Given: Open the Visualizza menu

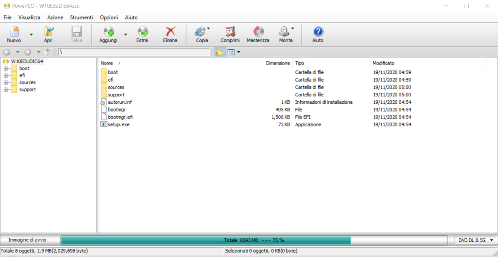Looking at the screenshot, I should pyautogui.click(x=29, y=17).
